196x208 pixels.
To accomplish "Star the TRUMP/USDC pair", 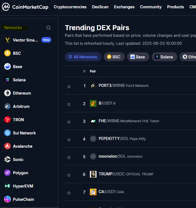I will coord(69,175).
